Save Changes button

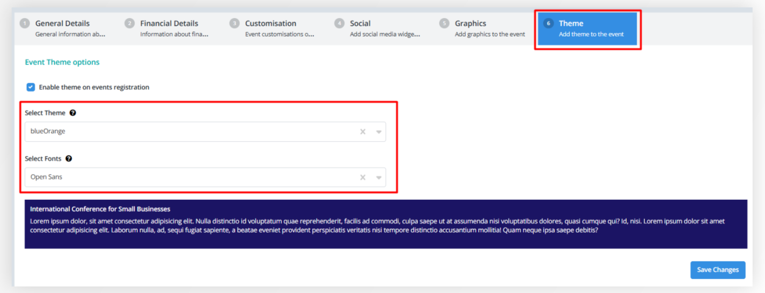coord(718,270)
